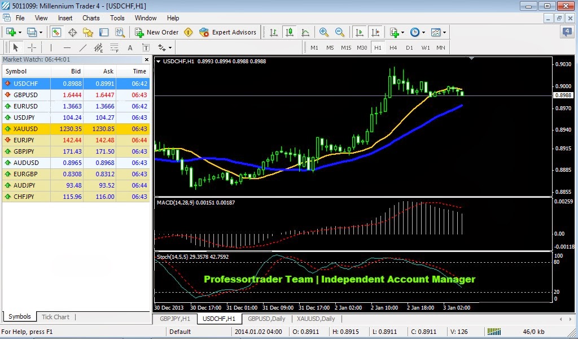
Task: Select the Fibonacci Retracement tool
Action: pos(114,47)
